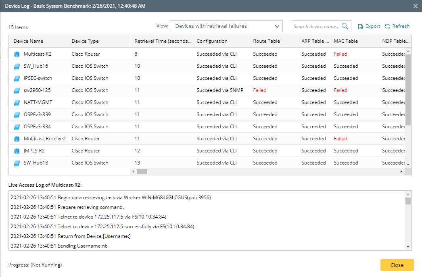Click the Succeeded via SNMP cell
Viewport: 422px width, 277px height.
220,90
